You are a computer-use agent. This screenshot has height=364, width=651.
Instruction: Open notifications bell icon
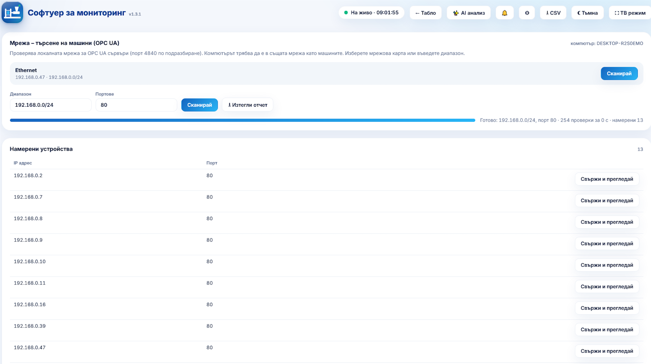tap(505, 13)
